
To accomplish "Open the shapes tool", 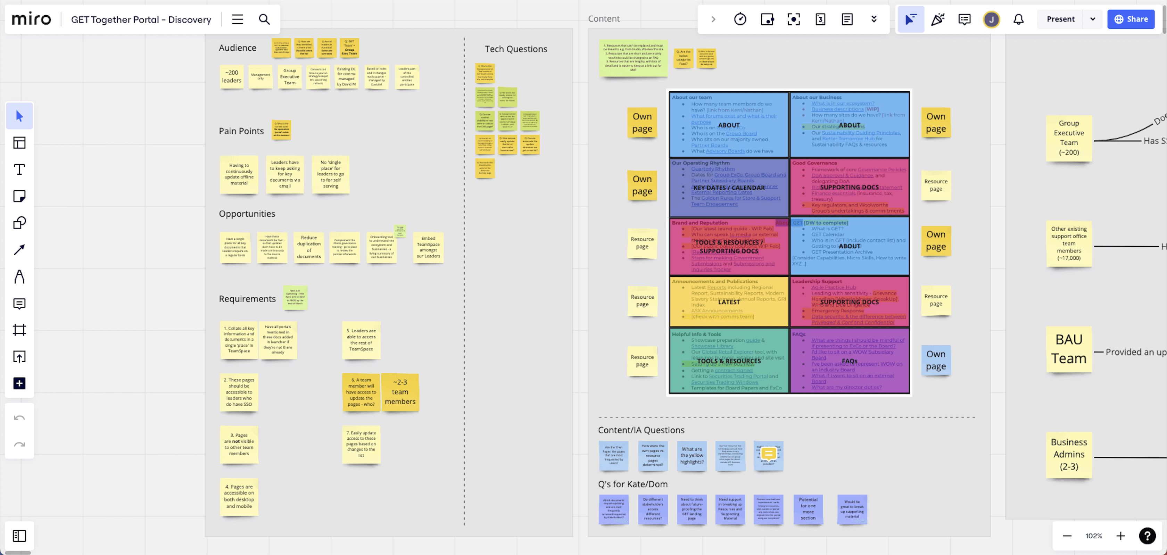I will [19, 223].
